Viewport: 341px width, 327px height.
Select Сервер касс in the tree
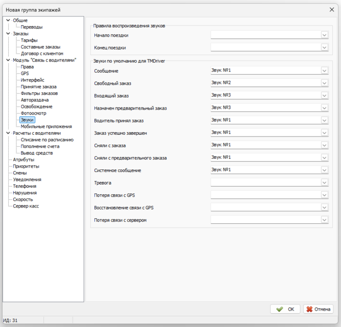click(x=26, y=206)
